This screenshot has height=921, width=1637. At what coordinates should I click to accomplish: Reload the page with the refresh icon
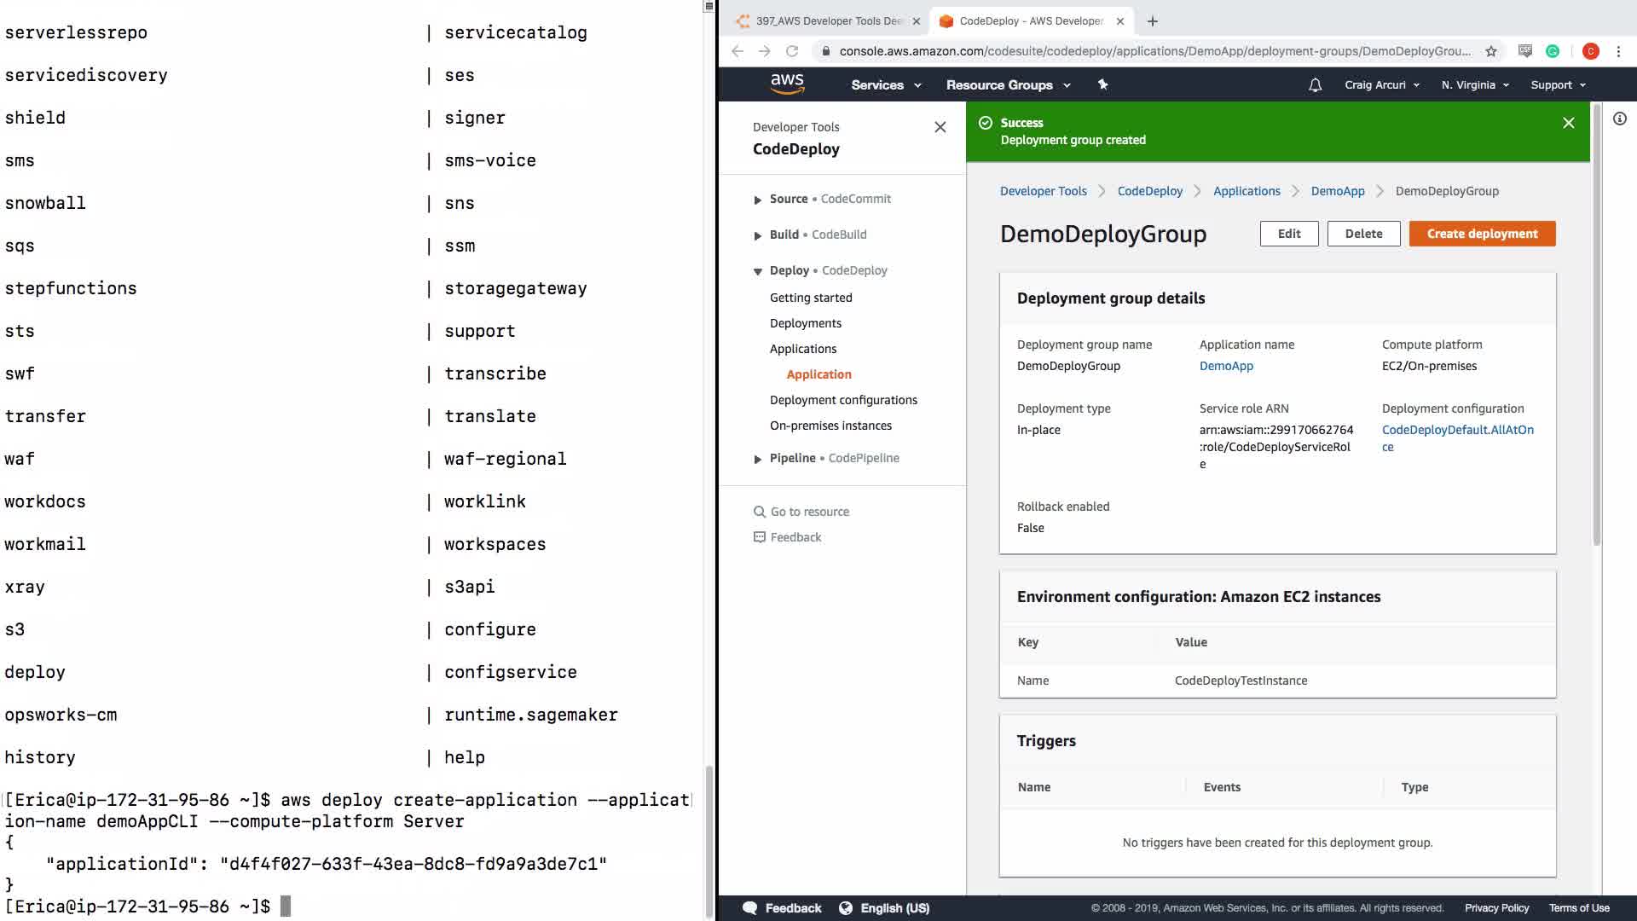click(x=792, y=51)
